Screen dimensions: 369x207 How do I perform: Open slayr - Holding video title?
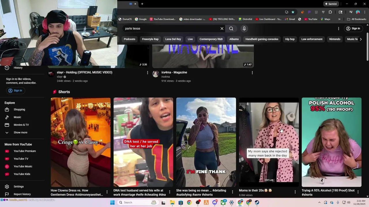point(84,72)
